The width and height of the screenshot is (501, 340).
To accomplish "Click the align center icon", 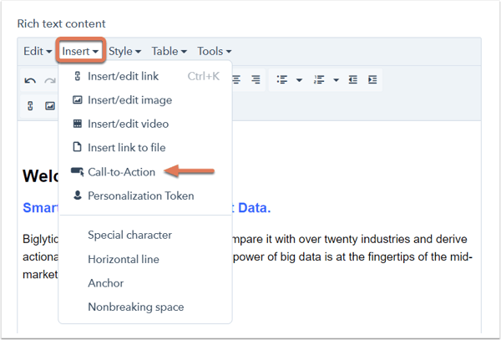I will [236, 79].
